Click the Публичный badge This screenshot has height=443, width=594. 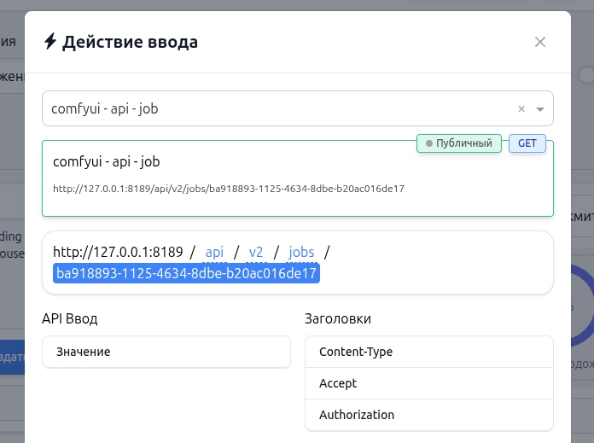[x=459, y=143]
